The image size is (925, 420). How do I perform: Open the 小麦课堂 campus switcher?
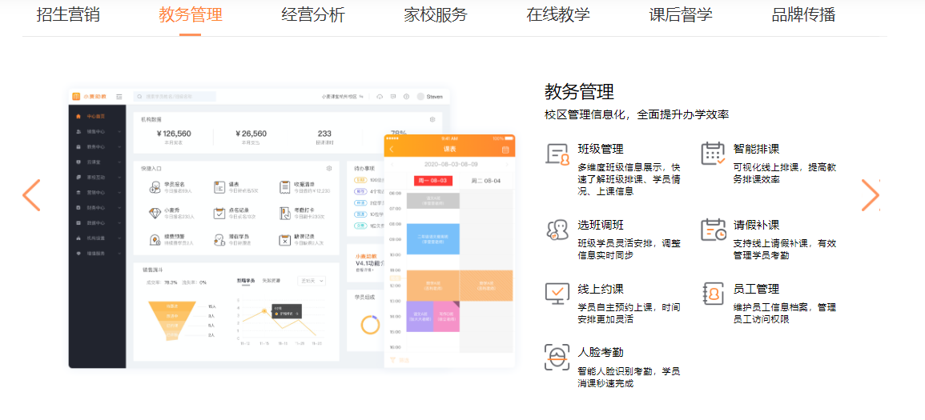click(342, 97)
